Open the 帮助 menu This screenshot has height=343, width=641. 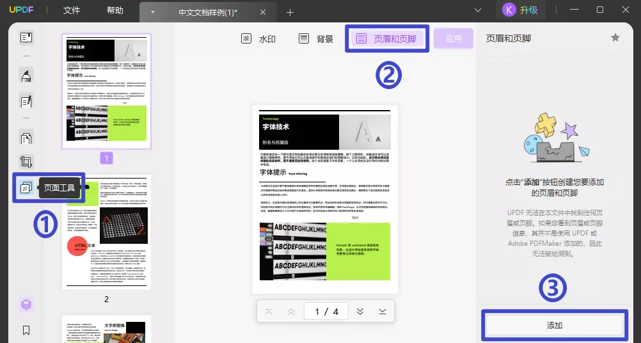(115, 11)
